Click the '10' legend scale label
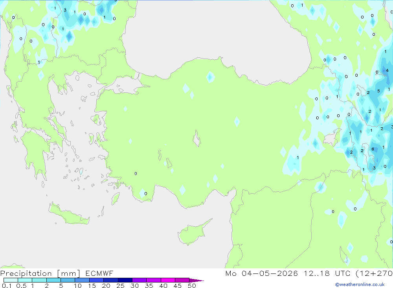Viewport: 393px width, 288px height. [x=78, y=286]
